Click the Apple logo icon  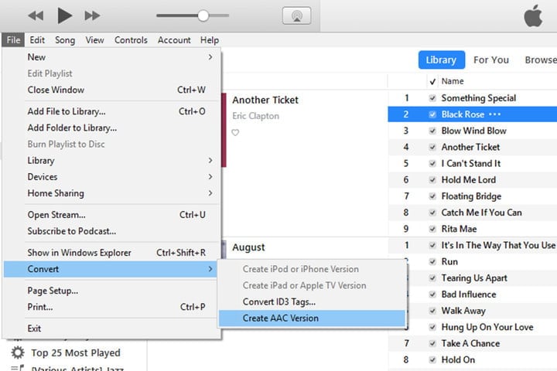(533, 15)
